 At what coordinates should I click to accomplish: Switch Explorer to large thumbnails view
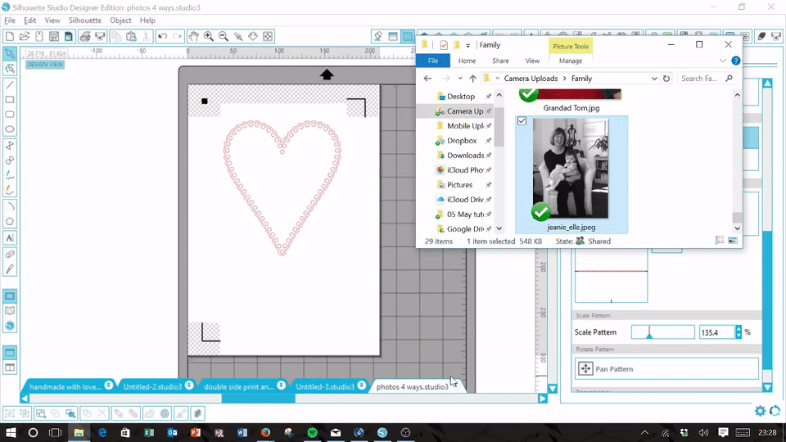coord(733,241)
